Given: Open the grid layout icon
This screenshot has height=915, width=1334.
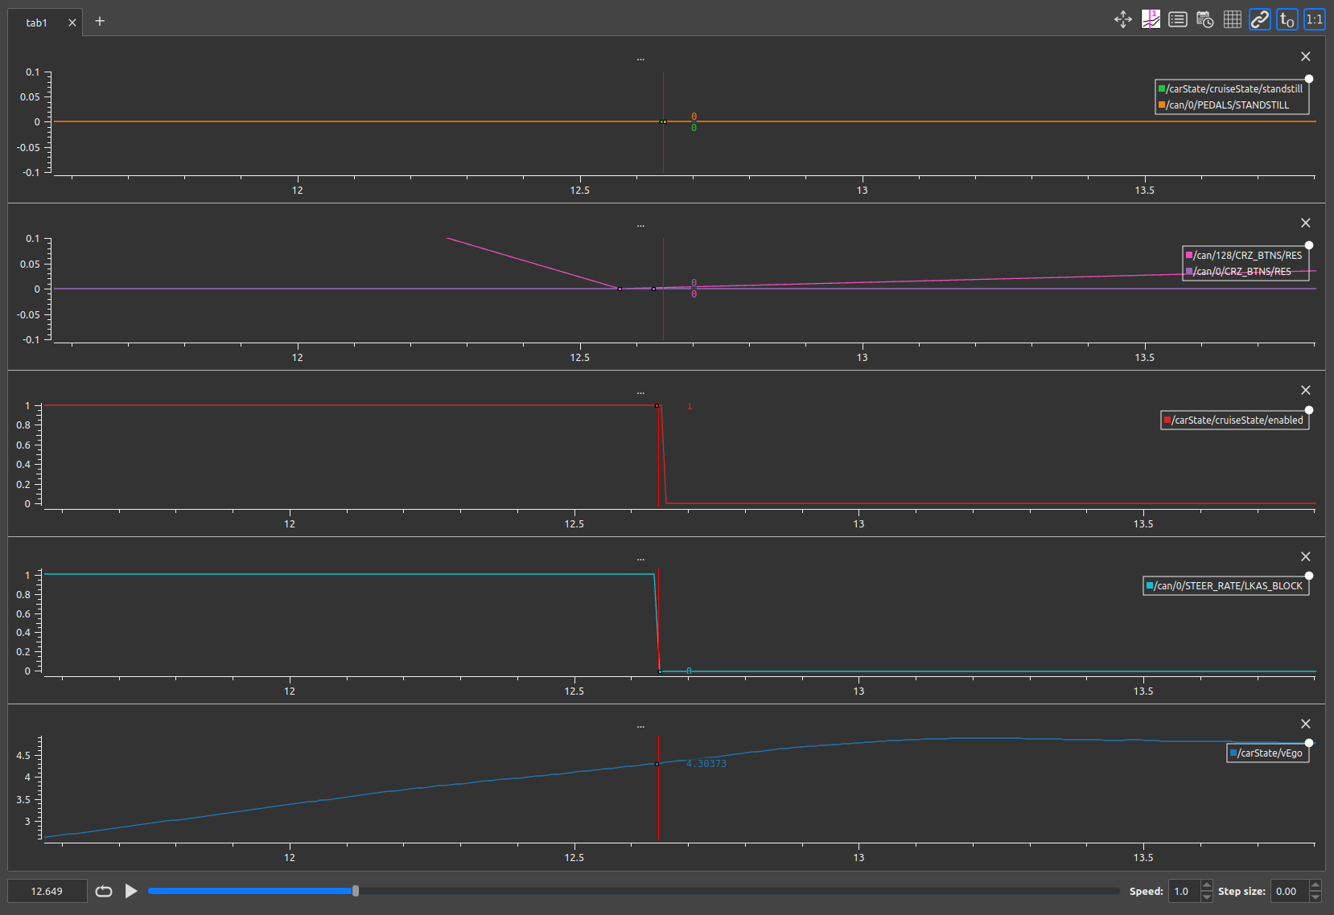Looking at the screenshot, I should (x=1232, y=19).
